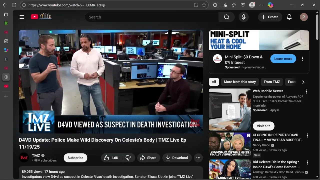320x180 pixels.
Task: Open options menu for Mini Split ad
Action: (x=302, y=59)
